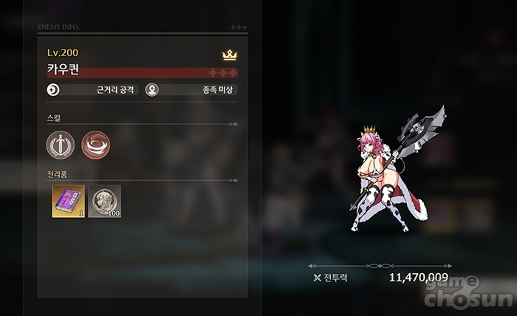This screenshot has height=316, width=517.
Task: Click the unknown race portrait icon
Action: click(x=152, y=89)
